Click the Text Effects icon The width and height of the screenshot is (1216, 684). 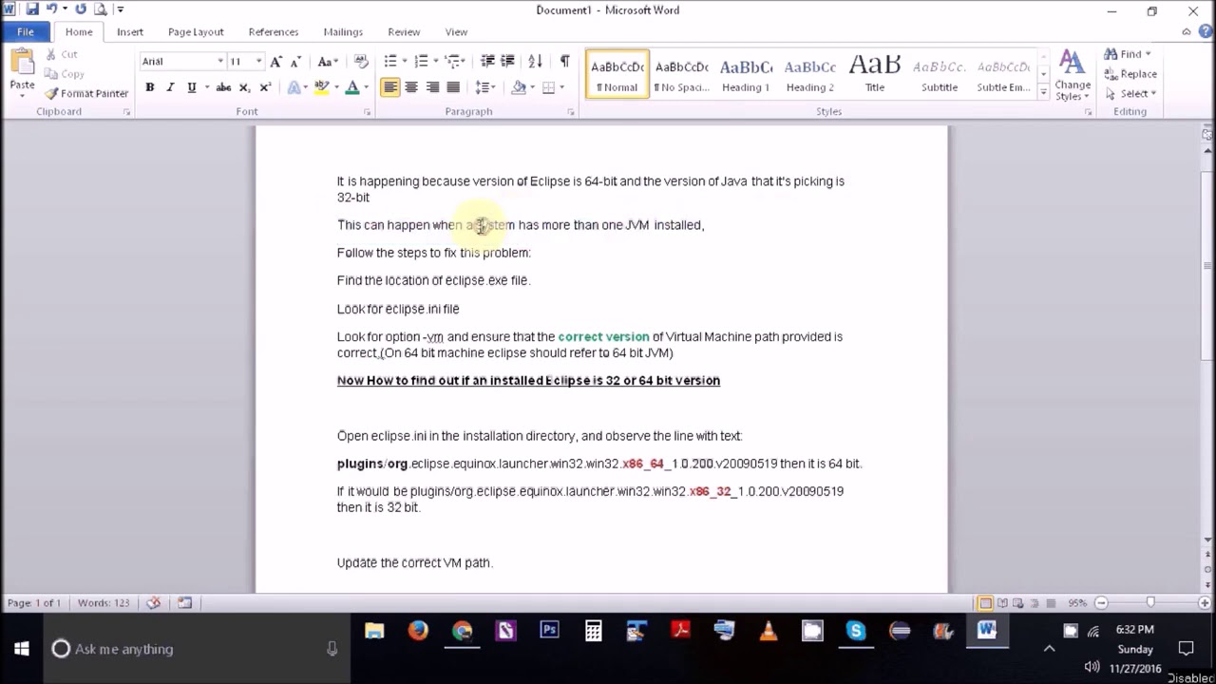(294, 87)
